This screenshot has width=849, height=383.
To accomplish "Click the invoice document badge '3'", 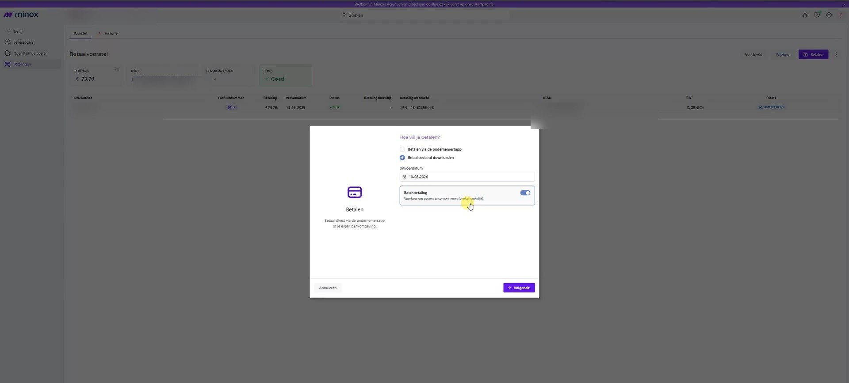I will click(231, 107).
